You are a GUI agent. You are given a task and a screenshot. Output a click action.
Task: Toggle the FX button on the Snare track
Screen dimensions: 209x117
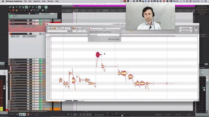(x=40, y=80)
